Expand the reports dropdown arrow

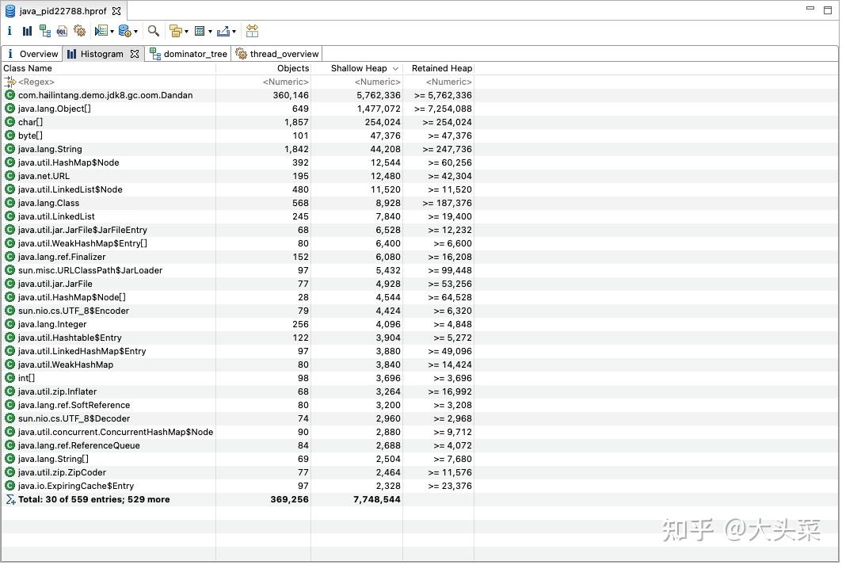coord(112,32)
